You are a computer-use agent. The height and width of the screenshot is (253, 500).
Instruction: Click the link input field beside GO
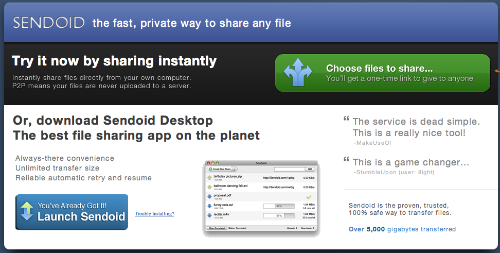(289, 169)
